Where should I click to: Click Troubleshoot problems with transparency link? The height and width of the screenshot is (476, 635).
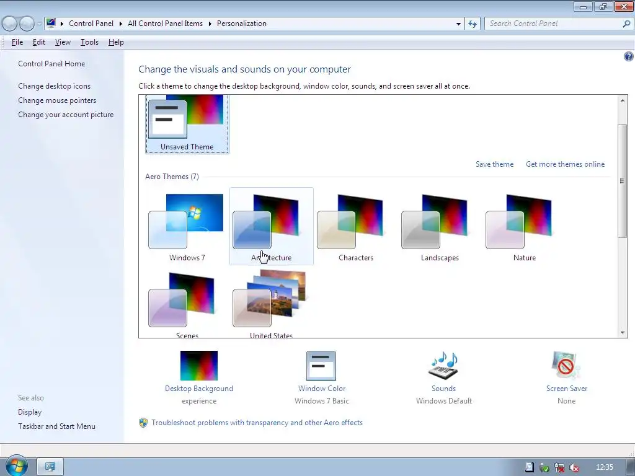pyautogui.click(x=257, y=423)
